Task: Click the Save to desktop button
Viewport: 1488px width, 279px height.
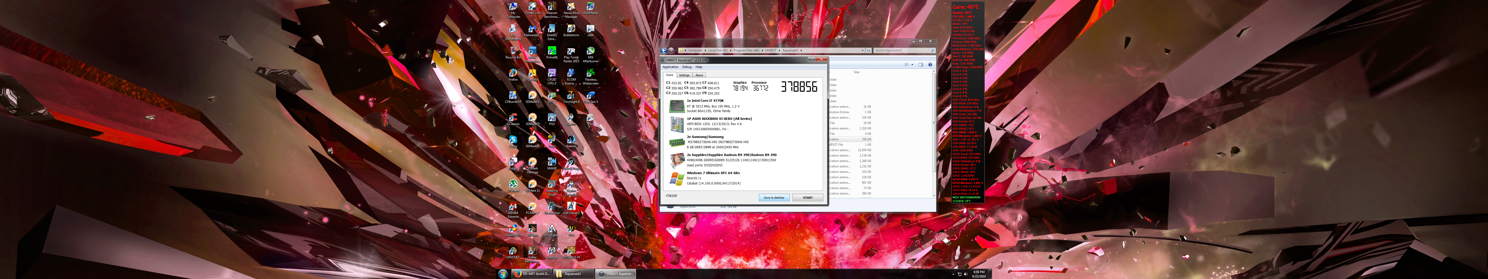Action: click(x=773, y=198)
